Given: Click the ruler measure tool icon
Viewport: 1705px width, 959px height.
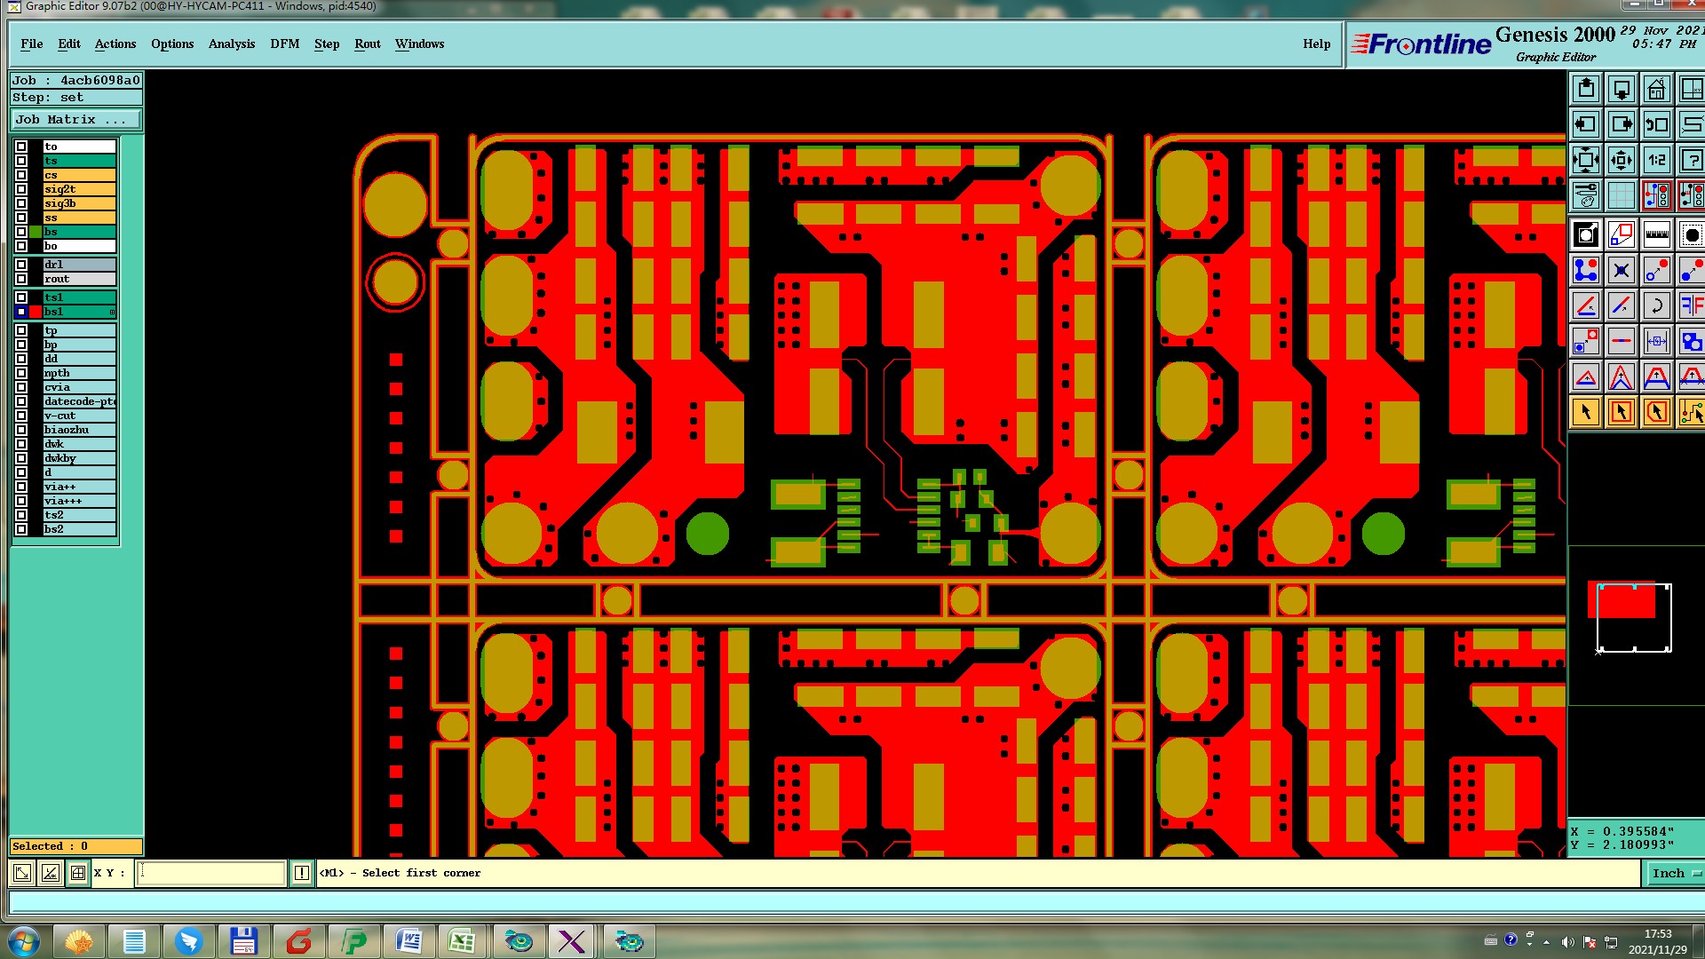Looking at the screenshot, I should point(1656,235).
